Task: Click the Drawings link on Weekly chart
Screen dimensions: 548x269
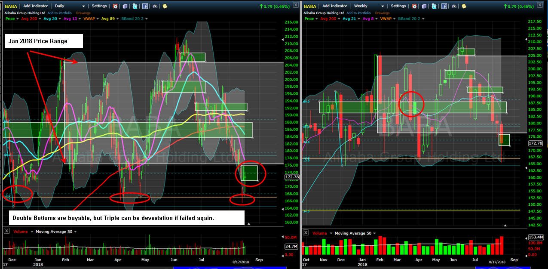Action: (x=382, y=13)
